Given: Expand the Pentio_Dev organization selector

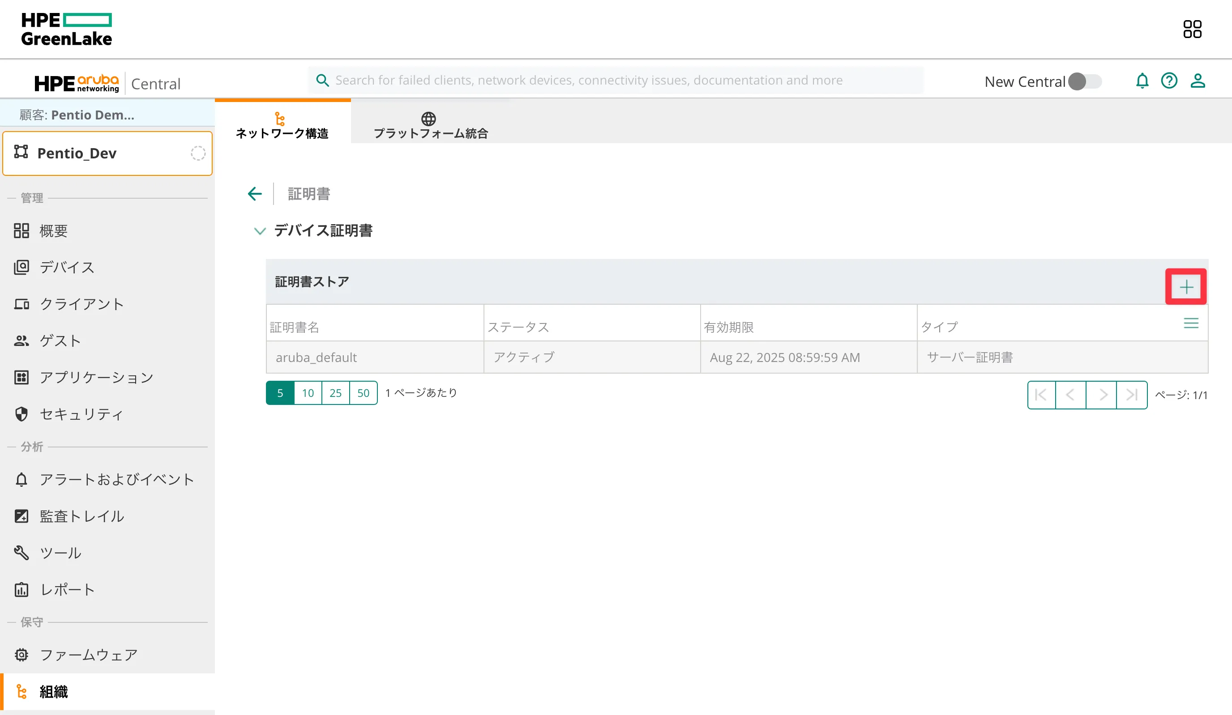Looking at the screenshot, I should [107, 153].
